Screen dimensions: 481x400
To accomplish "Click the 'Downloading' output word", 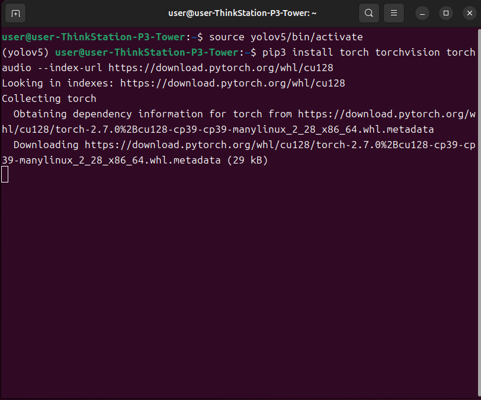I will (x=46, y=145).
